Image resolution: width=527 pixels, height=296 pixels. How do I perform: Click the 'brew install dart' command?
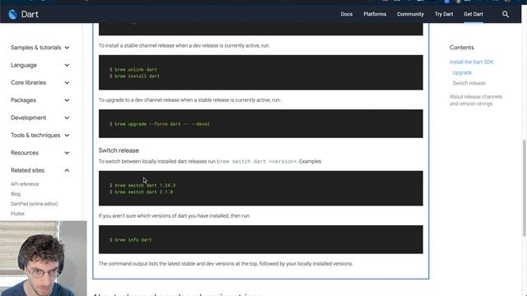tap(138, 76)
